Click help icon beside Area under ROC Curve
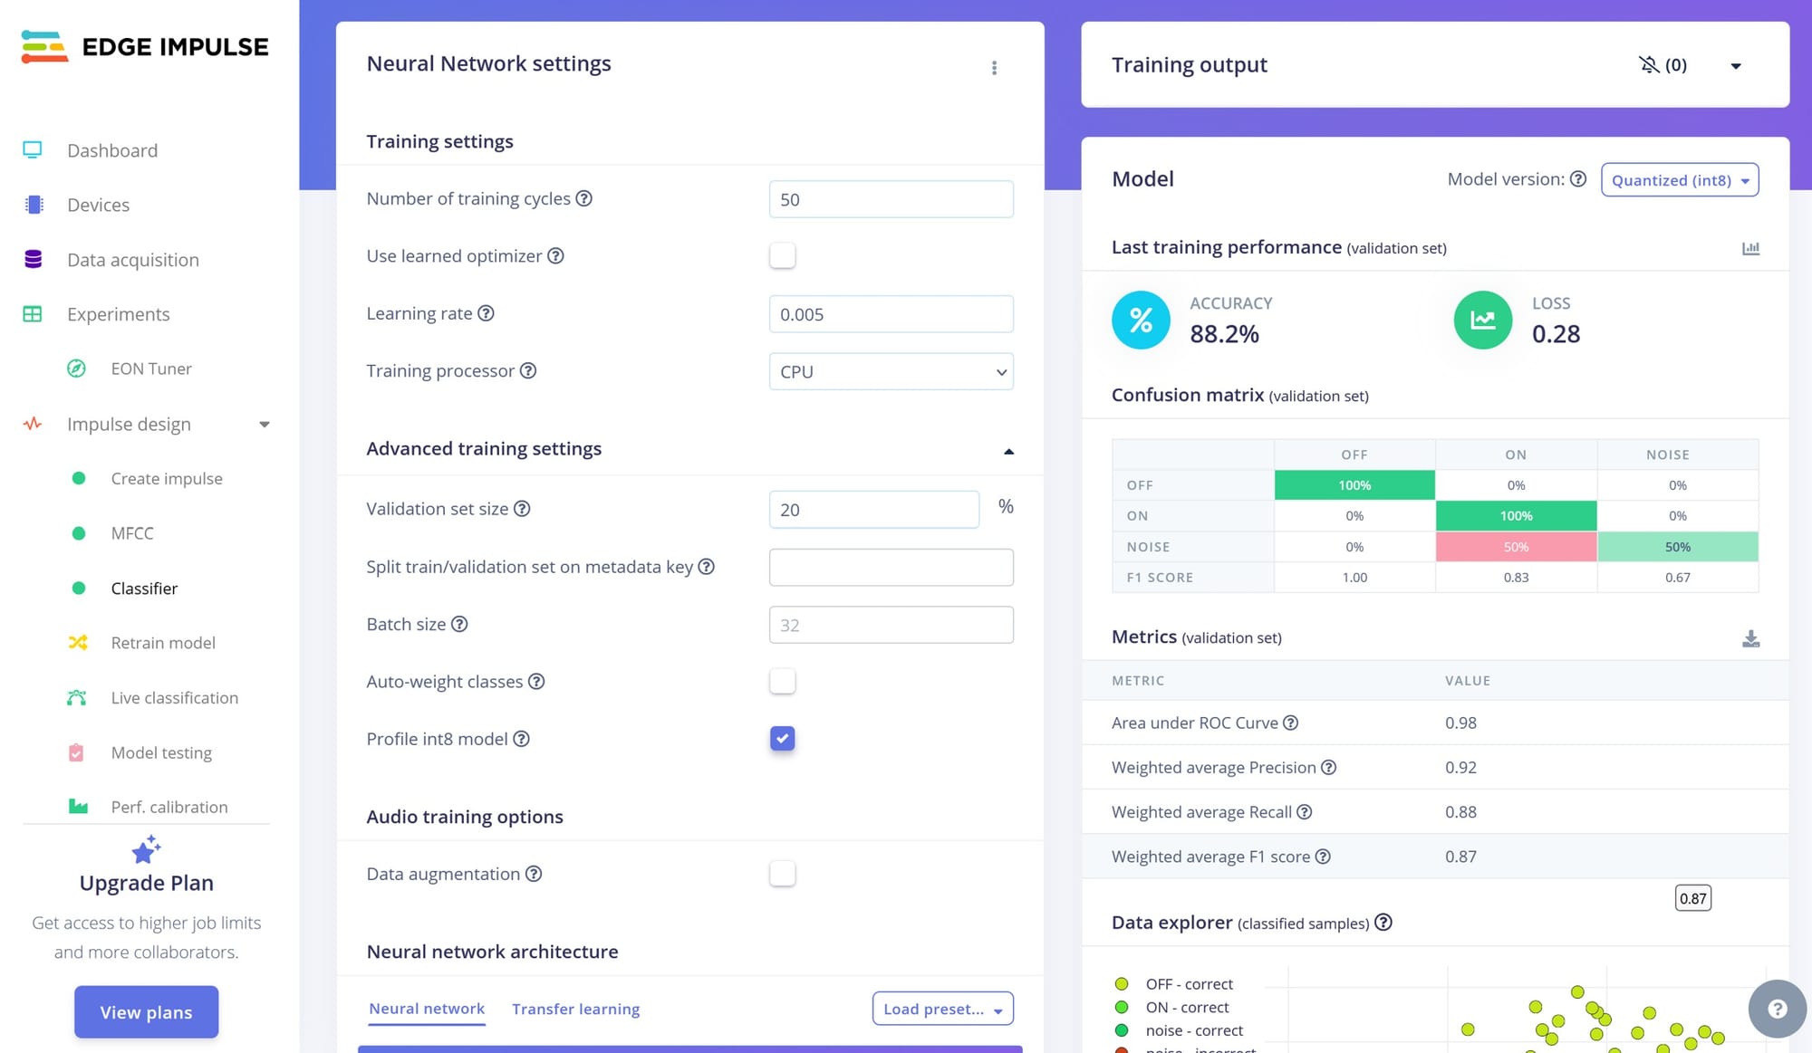Screen dimensions: 1812x1053 click(x=1291, y=723)
